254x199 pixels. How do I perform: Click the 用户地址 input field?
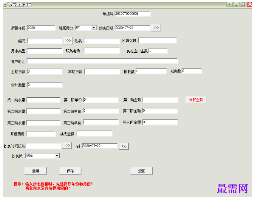point(102,61)
